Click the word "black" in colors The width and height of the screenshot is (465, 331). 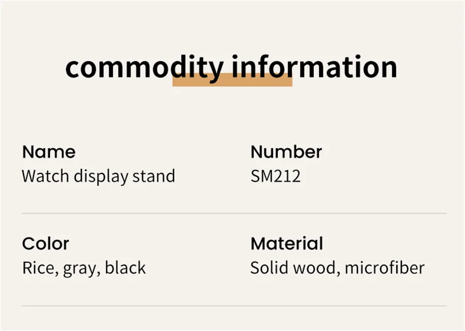click(125, 267)
